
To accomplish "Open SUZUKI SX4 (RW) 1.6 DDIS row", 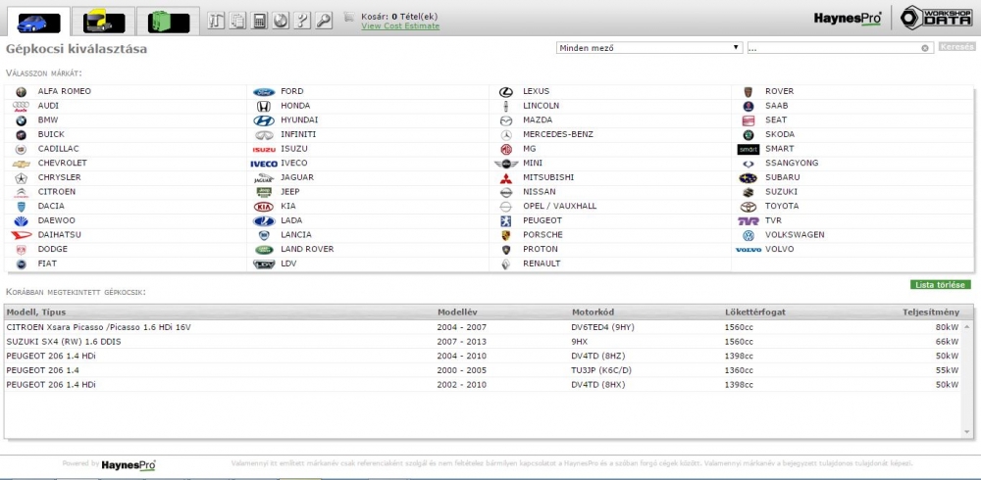I will (x=483, y=341).
